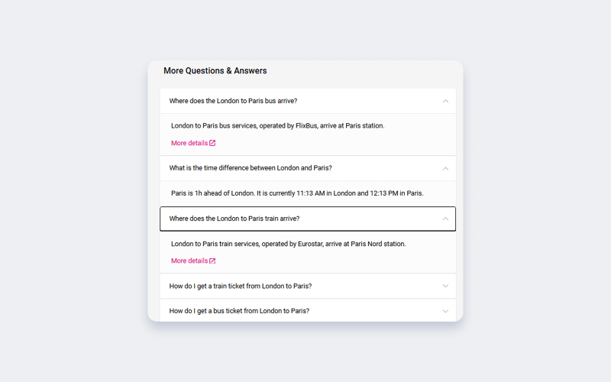611x382 pixels.
Task: Open "How do I get a bus ticket" question
Action: 239,311
